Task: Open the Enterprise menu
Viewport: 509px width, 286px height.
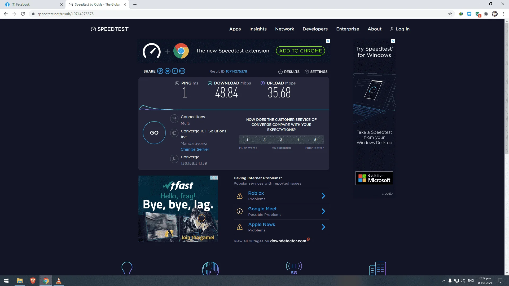Action: [x=348, y=29]
